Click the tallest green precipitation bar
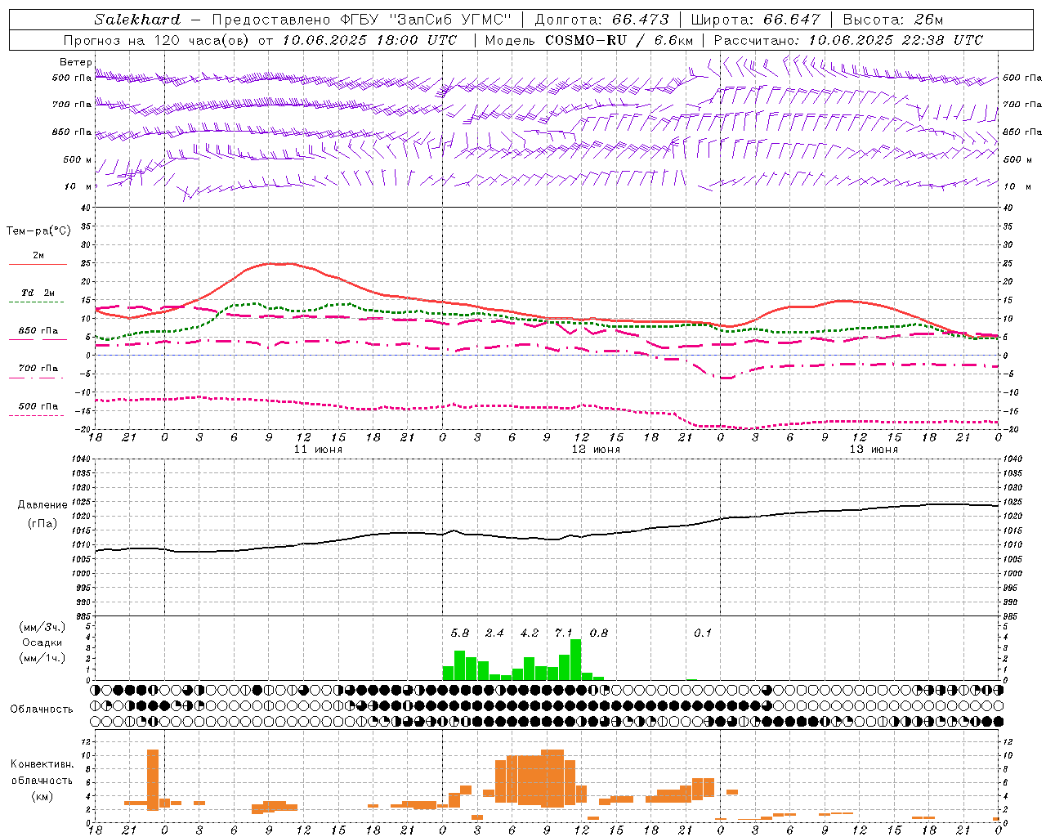The width and height of the screenshot is (1046, 837). (x=575, y=660)
